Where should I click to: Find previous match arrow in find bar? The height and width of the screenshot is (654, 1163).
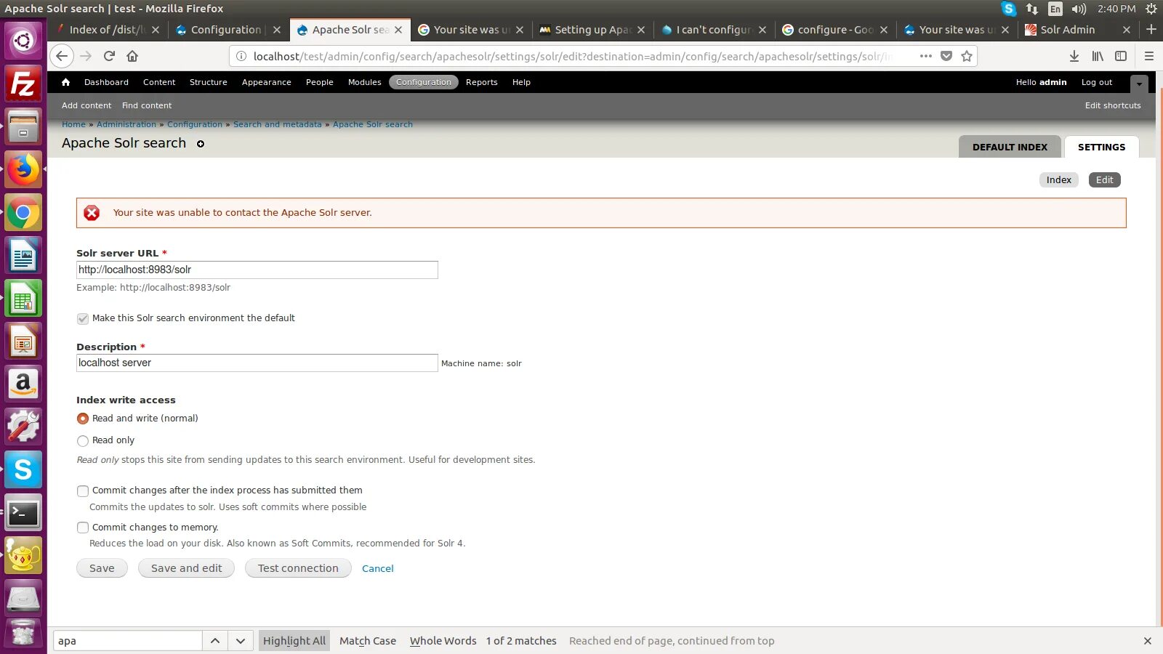pos(215,641)
